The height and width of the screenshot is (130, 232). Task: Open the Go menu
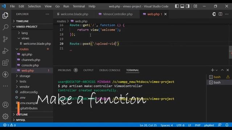coord(57,6)
